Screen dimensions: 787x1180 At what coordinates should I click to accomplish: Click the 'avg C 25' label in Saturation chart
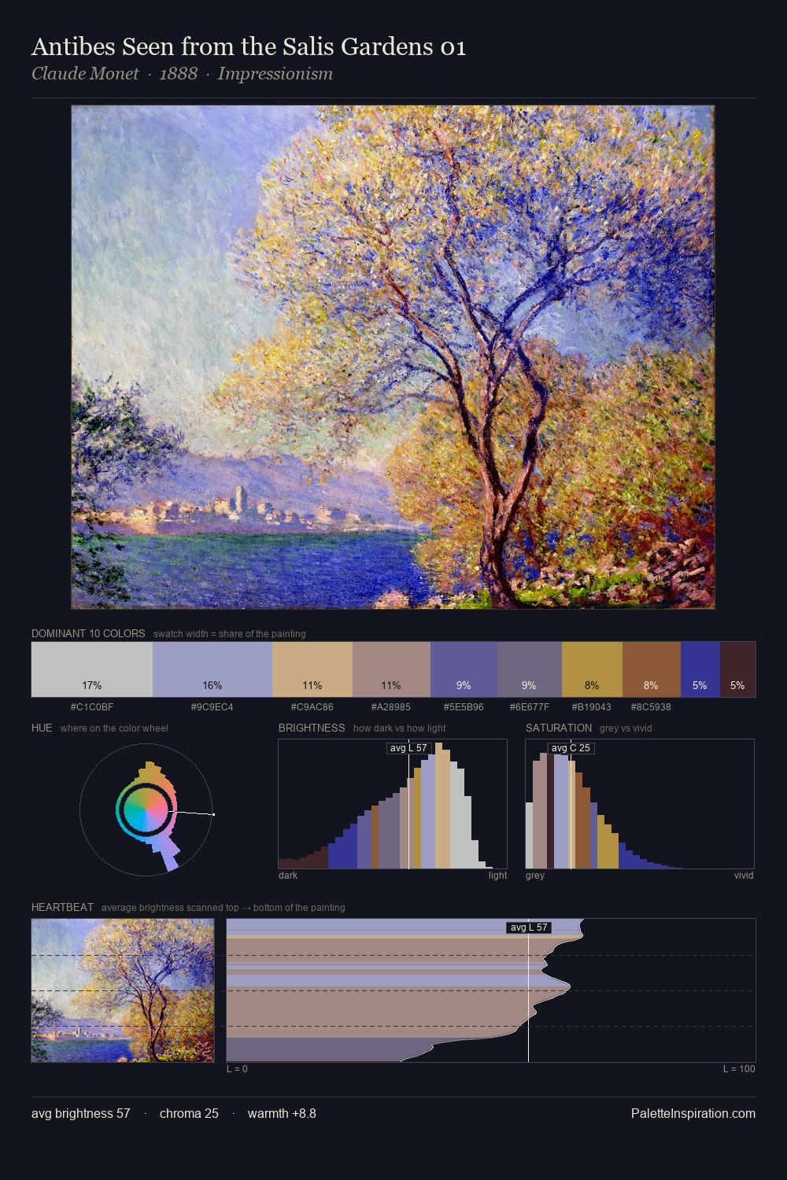pyautogui.click(x=571, y=748)
